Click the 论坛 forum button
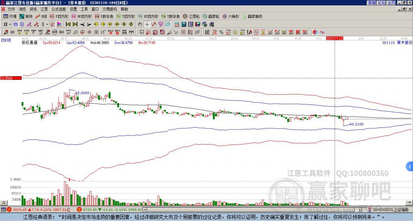Image resolution: width=413 pixels, height=221 pixels. tap(382, 3)
